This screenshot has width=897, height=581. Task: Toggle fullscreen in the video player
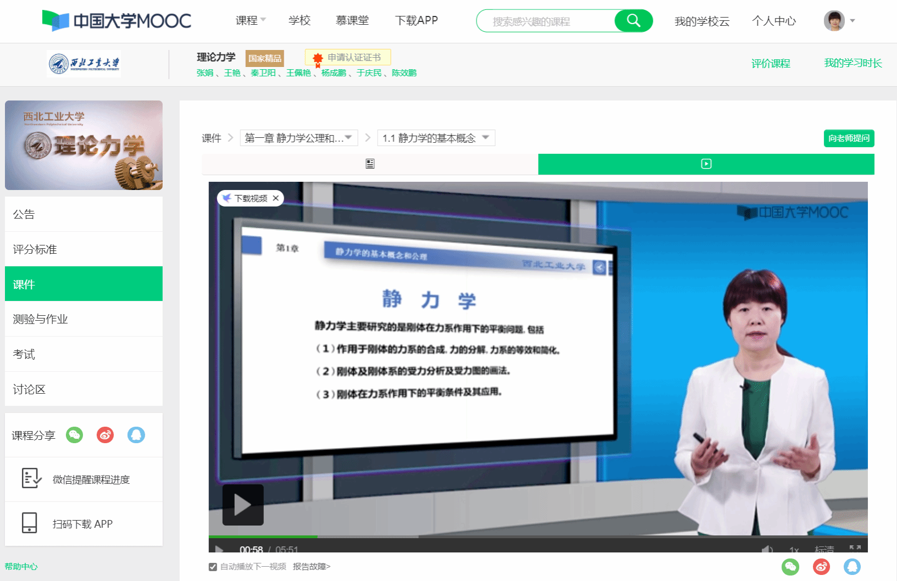point(855,549)
